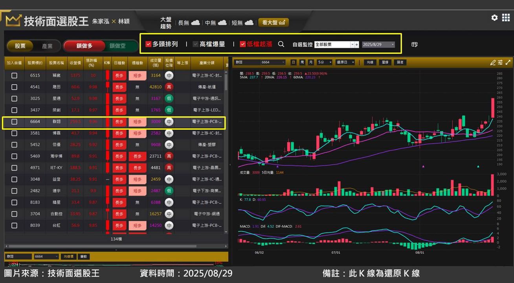Toggle the 多頭排列 checkbox
Screen dimensions: 514x283
pos(148,44)
